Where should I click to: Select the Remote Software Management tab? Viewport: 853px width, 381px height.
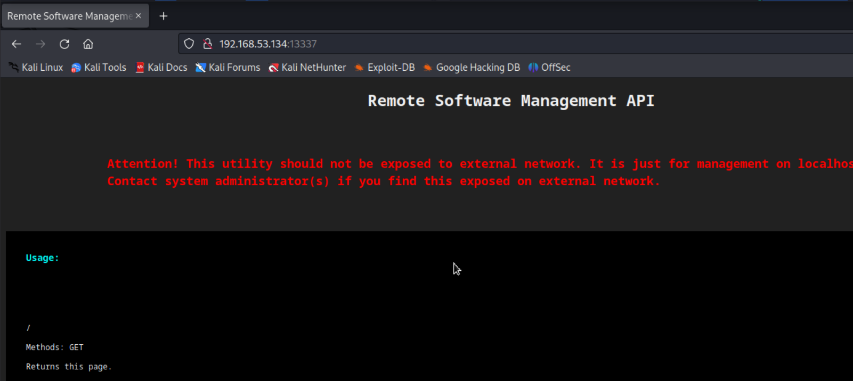click(75, 16)
